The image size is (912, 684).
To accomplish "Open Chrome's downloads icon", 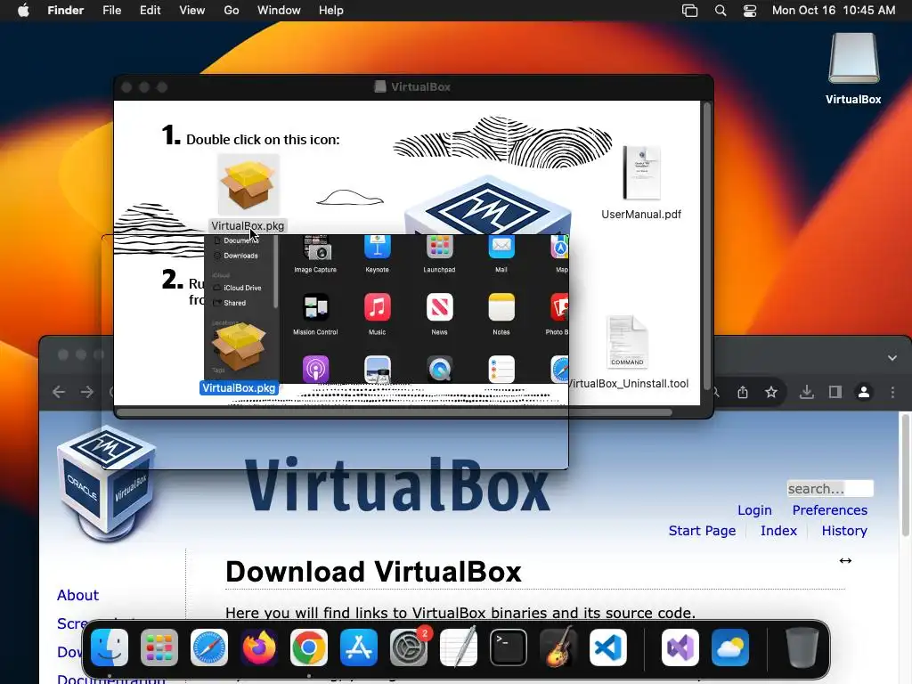I will click(x=807, y=392).
